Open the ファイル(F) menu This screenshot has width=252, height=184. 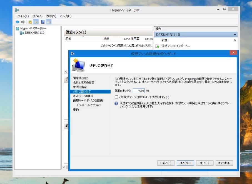[23, 16]
